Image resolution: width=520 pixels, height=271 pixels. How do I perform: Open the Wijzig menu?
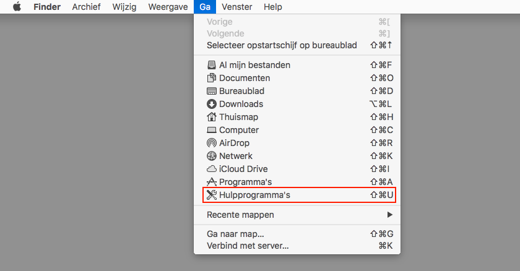click(124, 7)
